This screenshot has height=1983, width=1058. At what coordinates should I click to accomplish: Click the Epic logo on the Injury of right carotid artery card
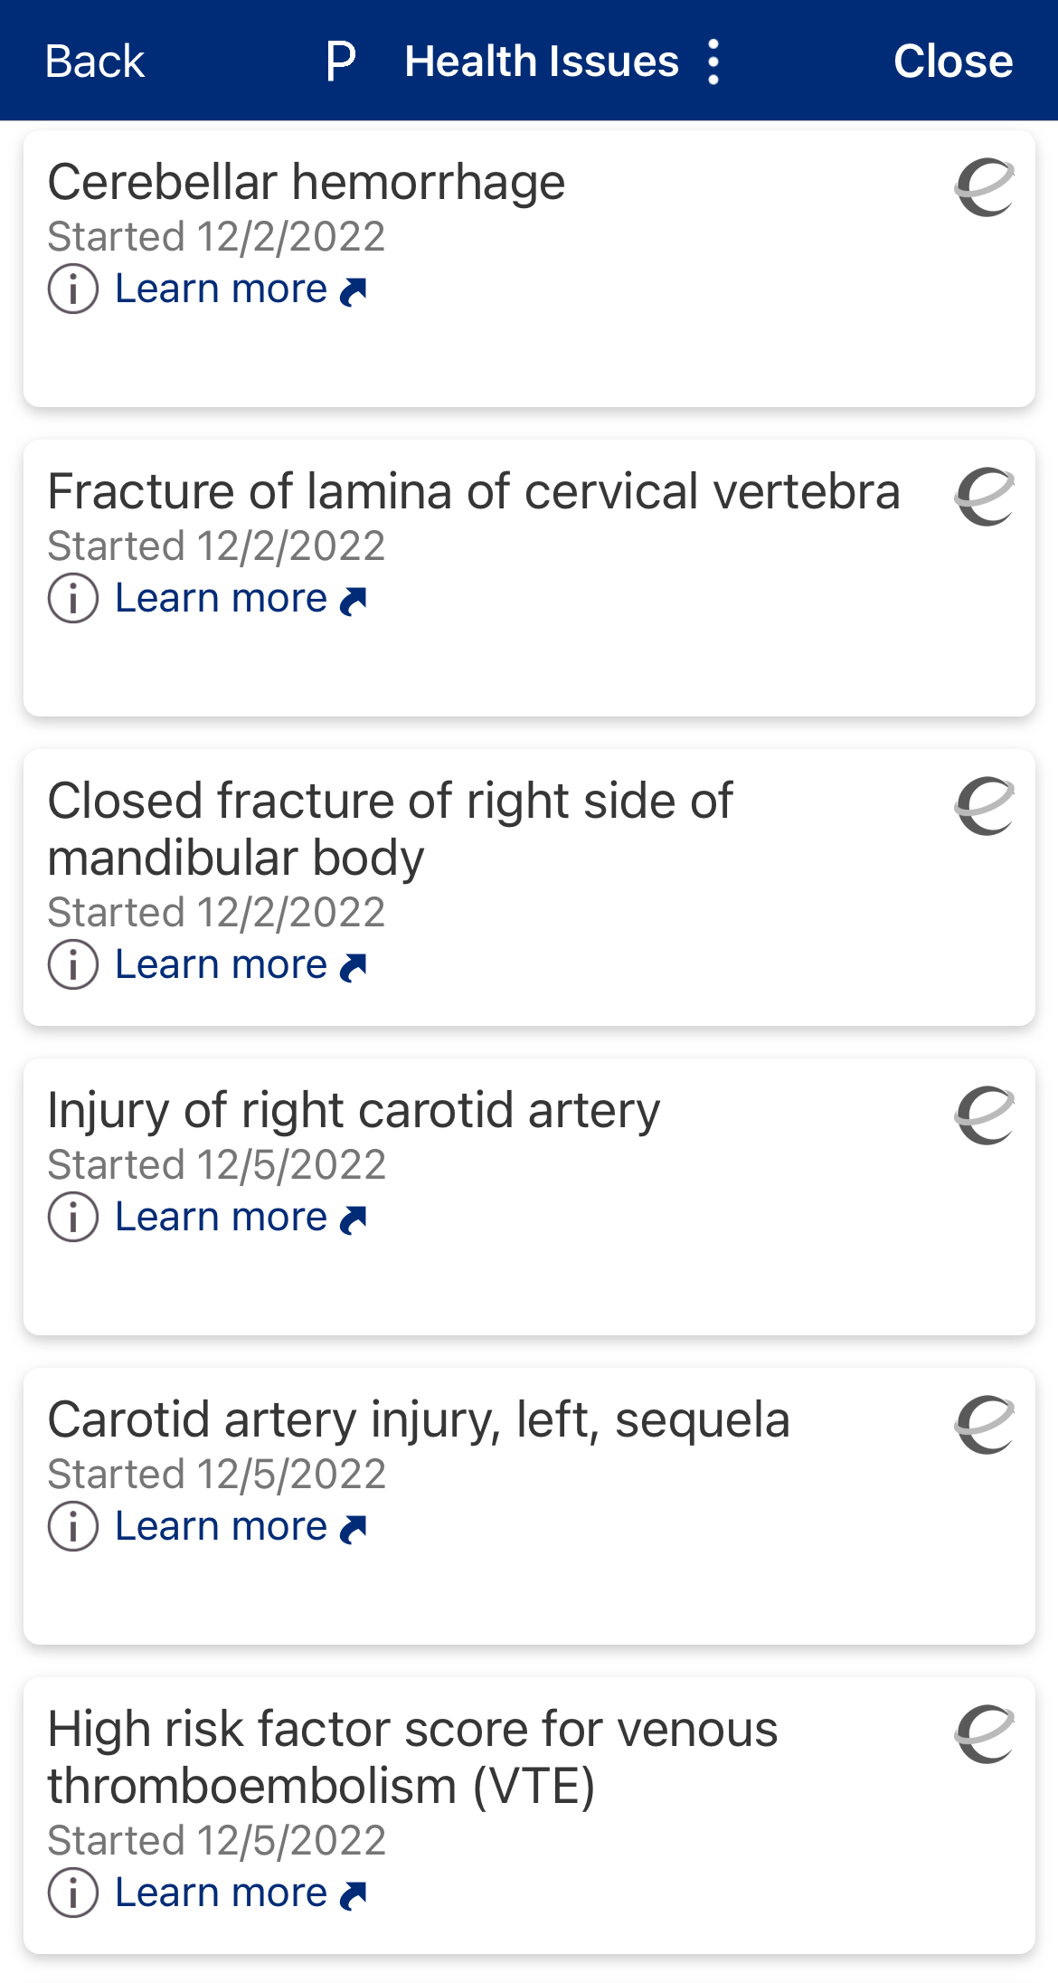(x=985, y=1115)
